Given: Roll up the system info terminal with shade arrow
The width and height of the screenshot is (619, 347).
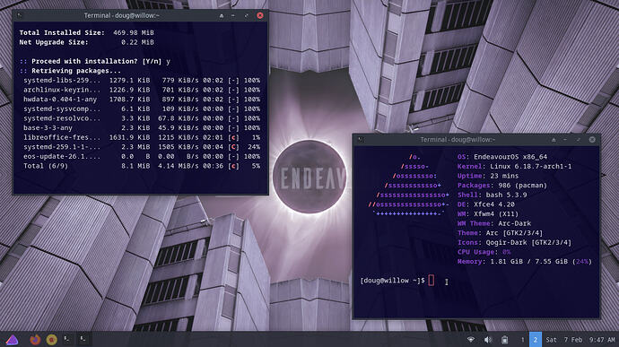Looking at the screenshot, I should pos(554,140).
